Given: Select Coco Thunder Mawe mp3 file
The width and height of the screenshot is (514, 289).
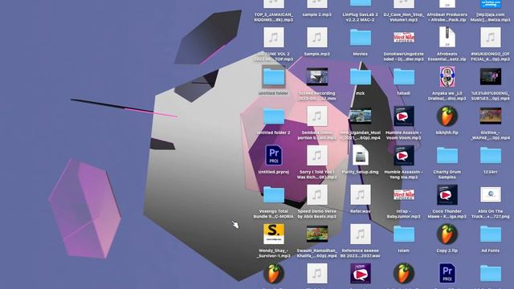Looking at the screenshot, I should point(447,195).
